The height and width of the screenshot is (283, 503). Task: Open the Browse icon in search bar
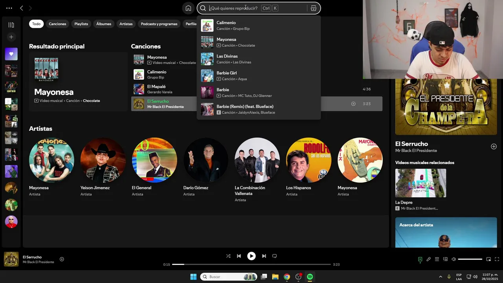(x=313, y=8)
